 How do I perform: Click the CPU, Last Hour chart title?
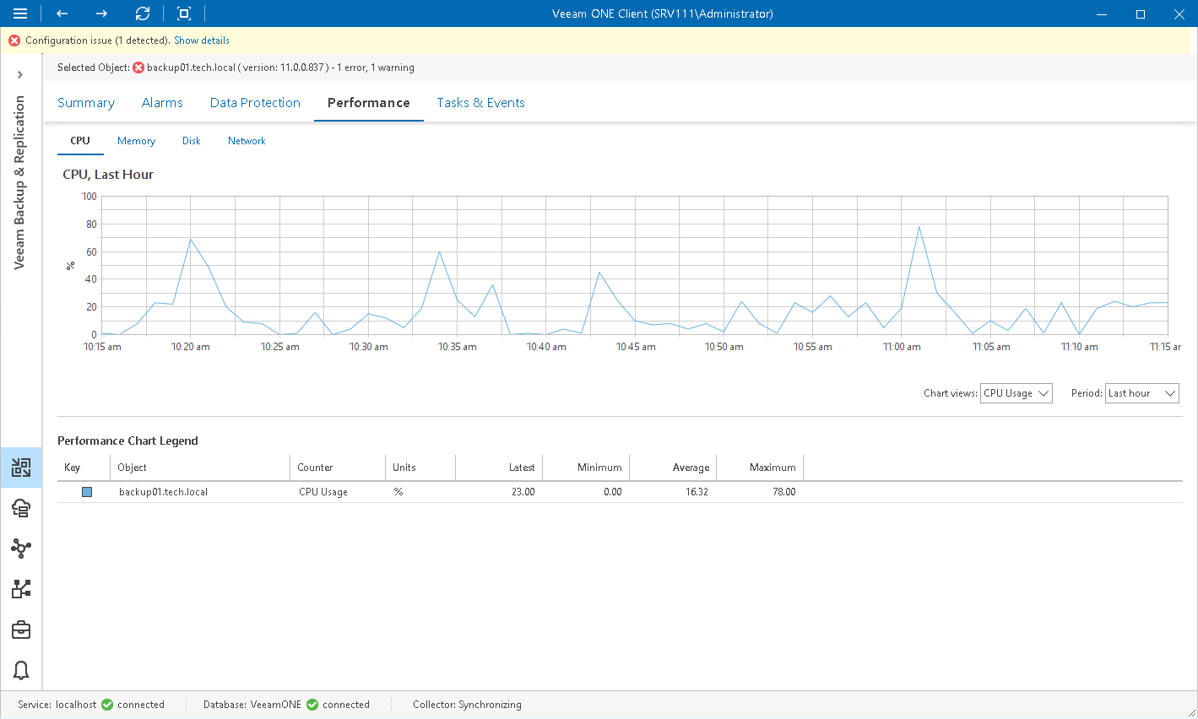pos(108,175)
